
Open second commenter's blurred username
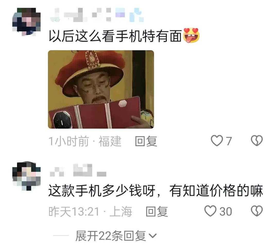78,170
